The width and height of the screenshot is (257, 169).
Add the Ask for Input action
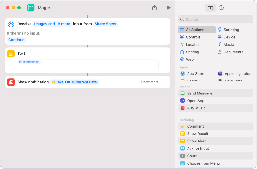(216, 148)
